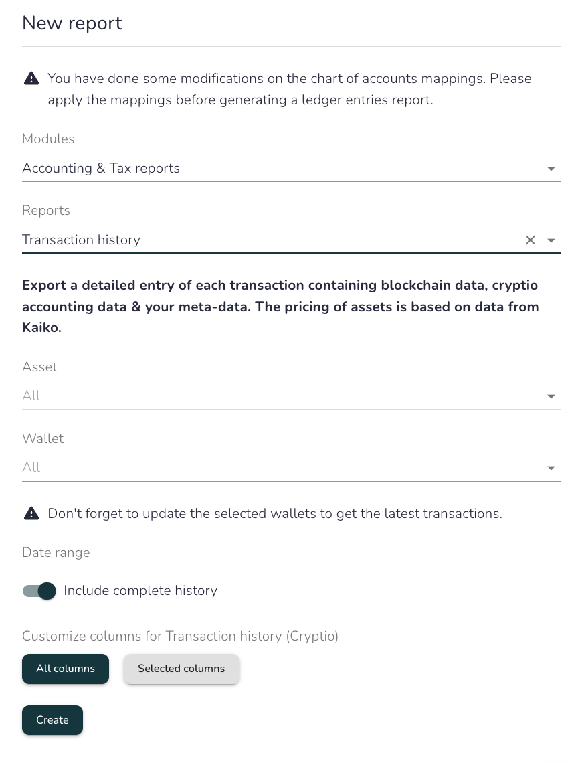
Task: Select the All columns option
Action: coord(66,669)
